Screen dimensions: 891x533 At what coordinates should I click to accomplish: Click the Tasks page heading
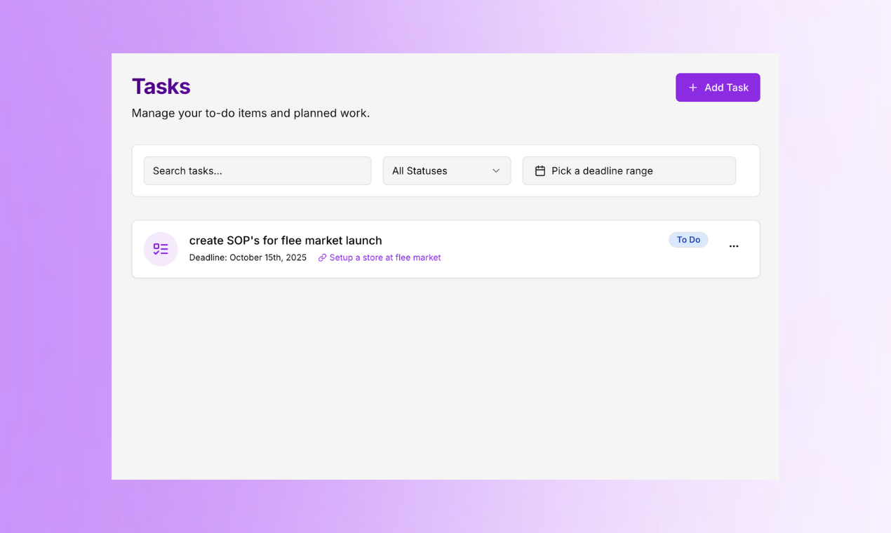point(161,86)
